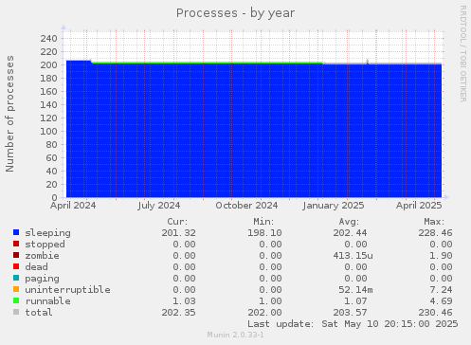
Task: Click the 'Cur:' column header
Action: 177,222
